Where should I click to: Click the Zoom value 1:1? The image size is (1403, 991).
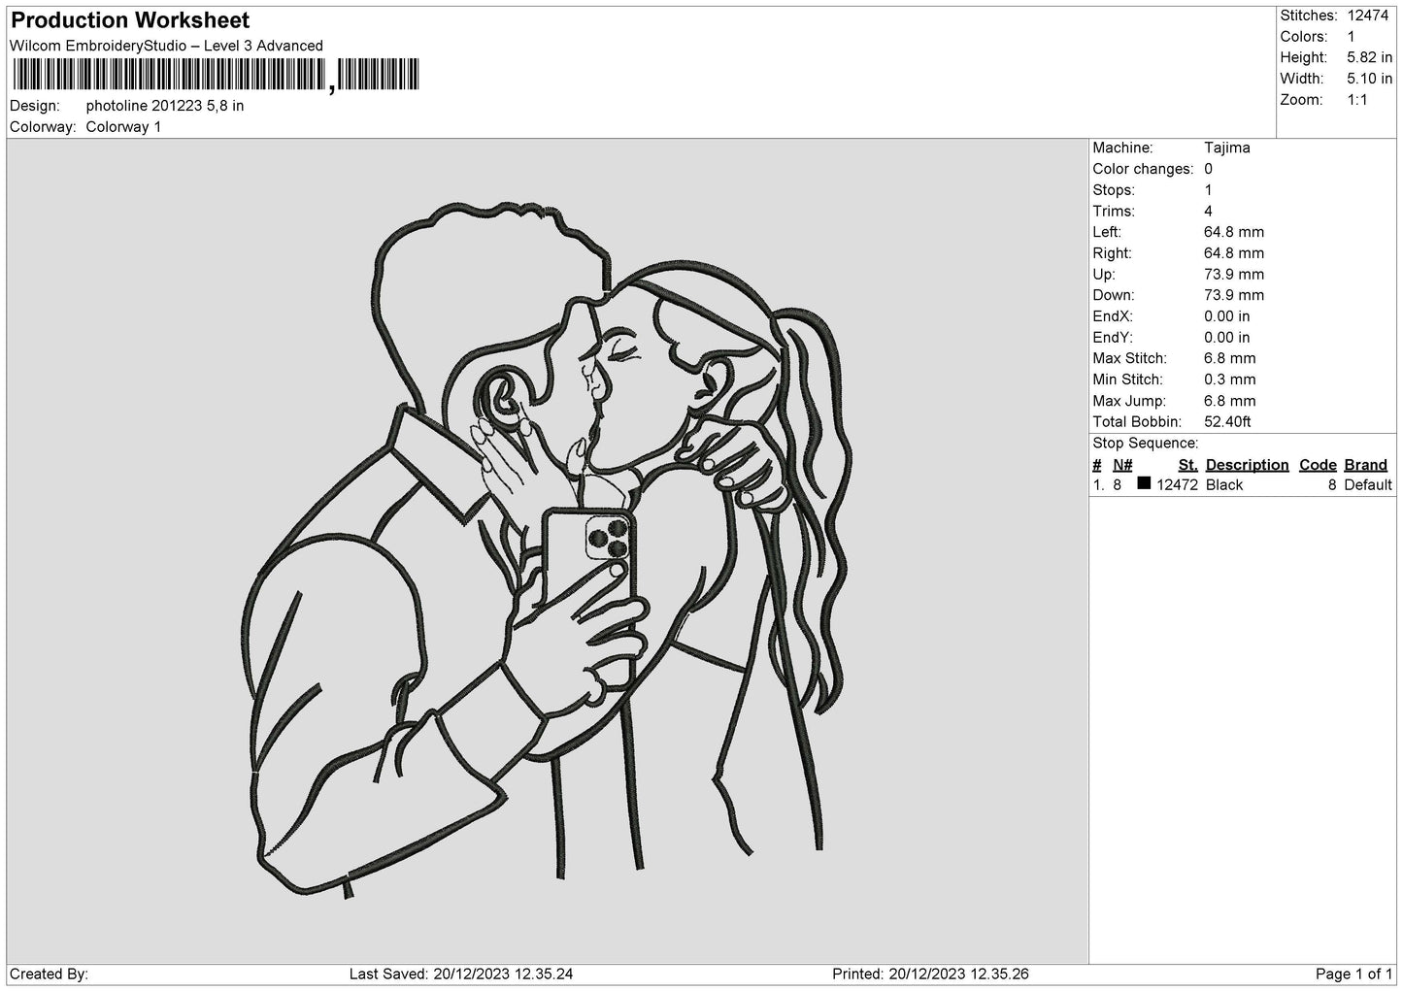[x=1356, y=100]
